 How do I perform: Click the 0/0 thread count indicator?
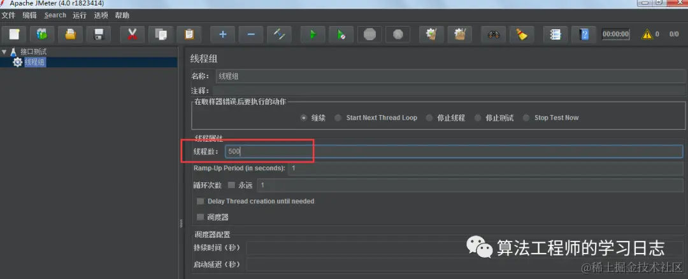pos(674,34)
